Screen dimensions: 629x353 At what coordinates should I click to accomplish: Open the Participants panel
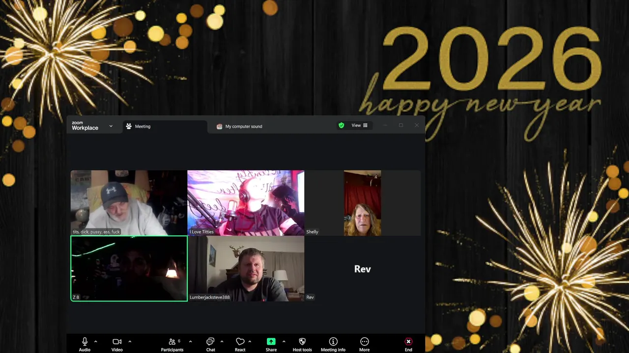point(172,344)
